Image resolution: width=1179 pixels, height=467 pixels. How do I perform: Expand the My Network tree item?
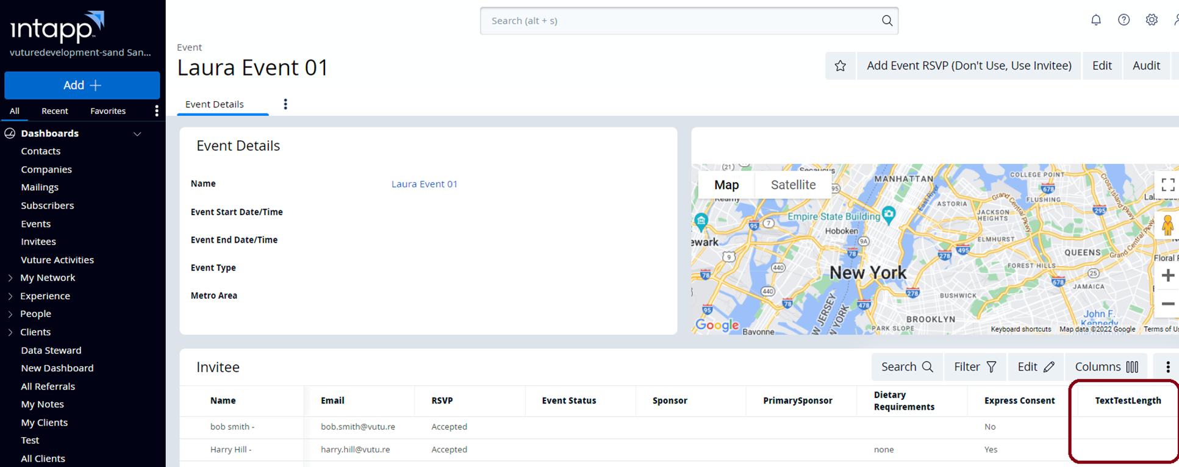[10, 278]
